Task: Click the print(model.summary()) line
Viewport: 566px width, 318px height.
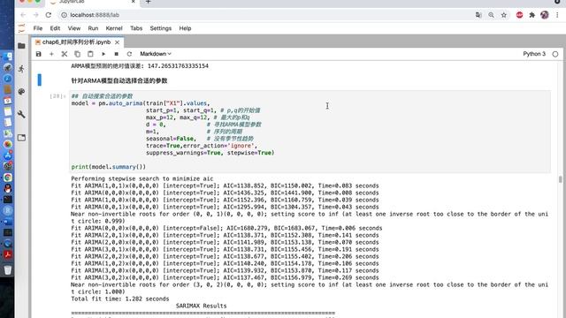Action: pyautogui.click(x=109, y=167)
